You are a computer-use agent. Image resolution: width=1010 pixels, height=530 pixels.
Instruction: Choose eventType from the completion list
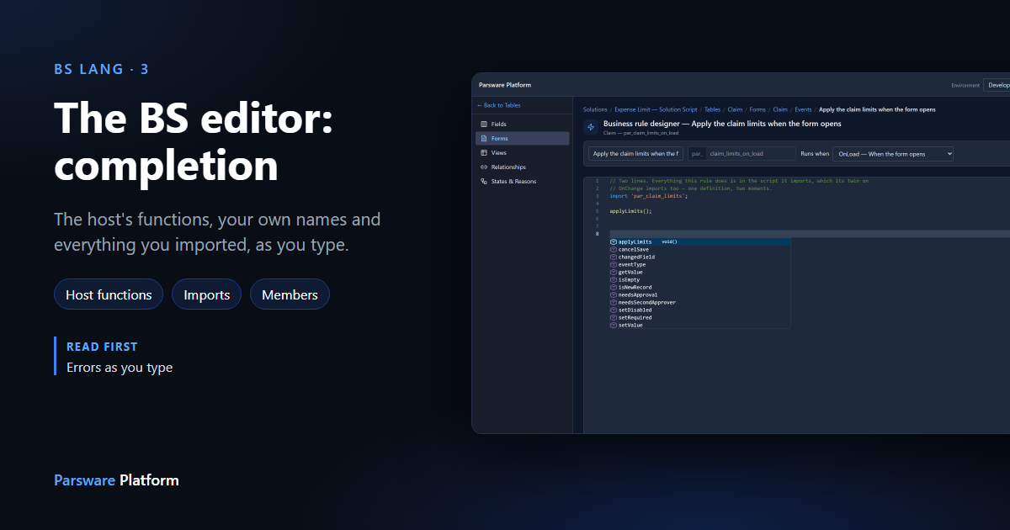699,265
